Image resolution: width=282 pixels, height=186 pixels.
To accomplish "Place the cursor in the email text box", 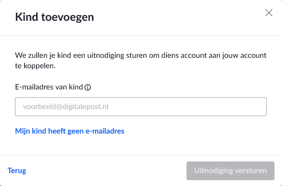I will 141,107.
